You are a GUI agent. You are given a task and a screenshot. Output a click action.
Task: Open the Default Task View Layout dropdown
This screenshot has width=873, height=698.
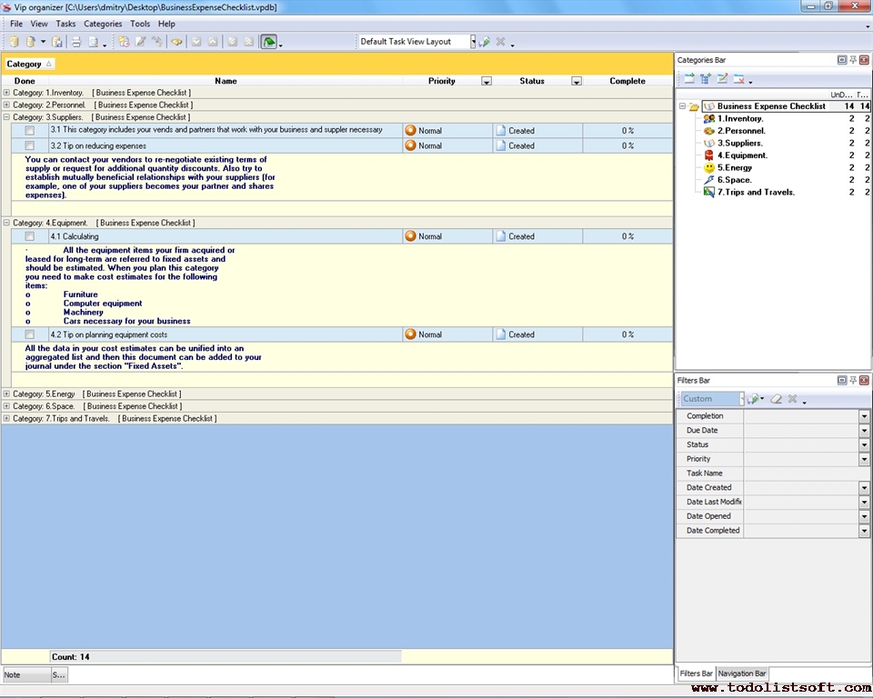(472, 42)
